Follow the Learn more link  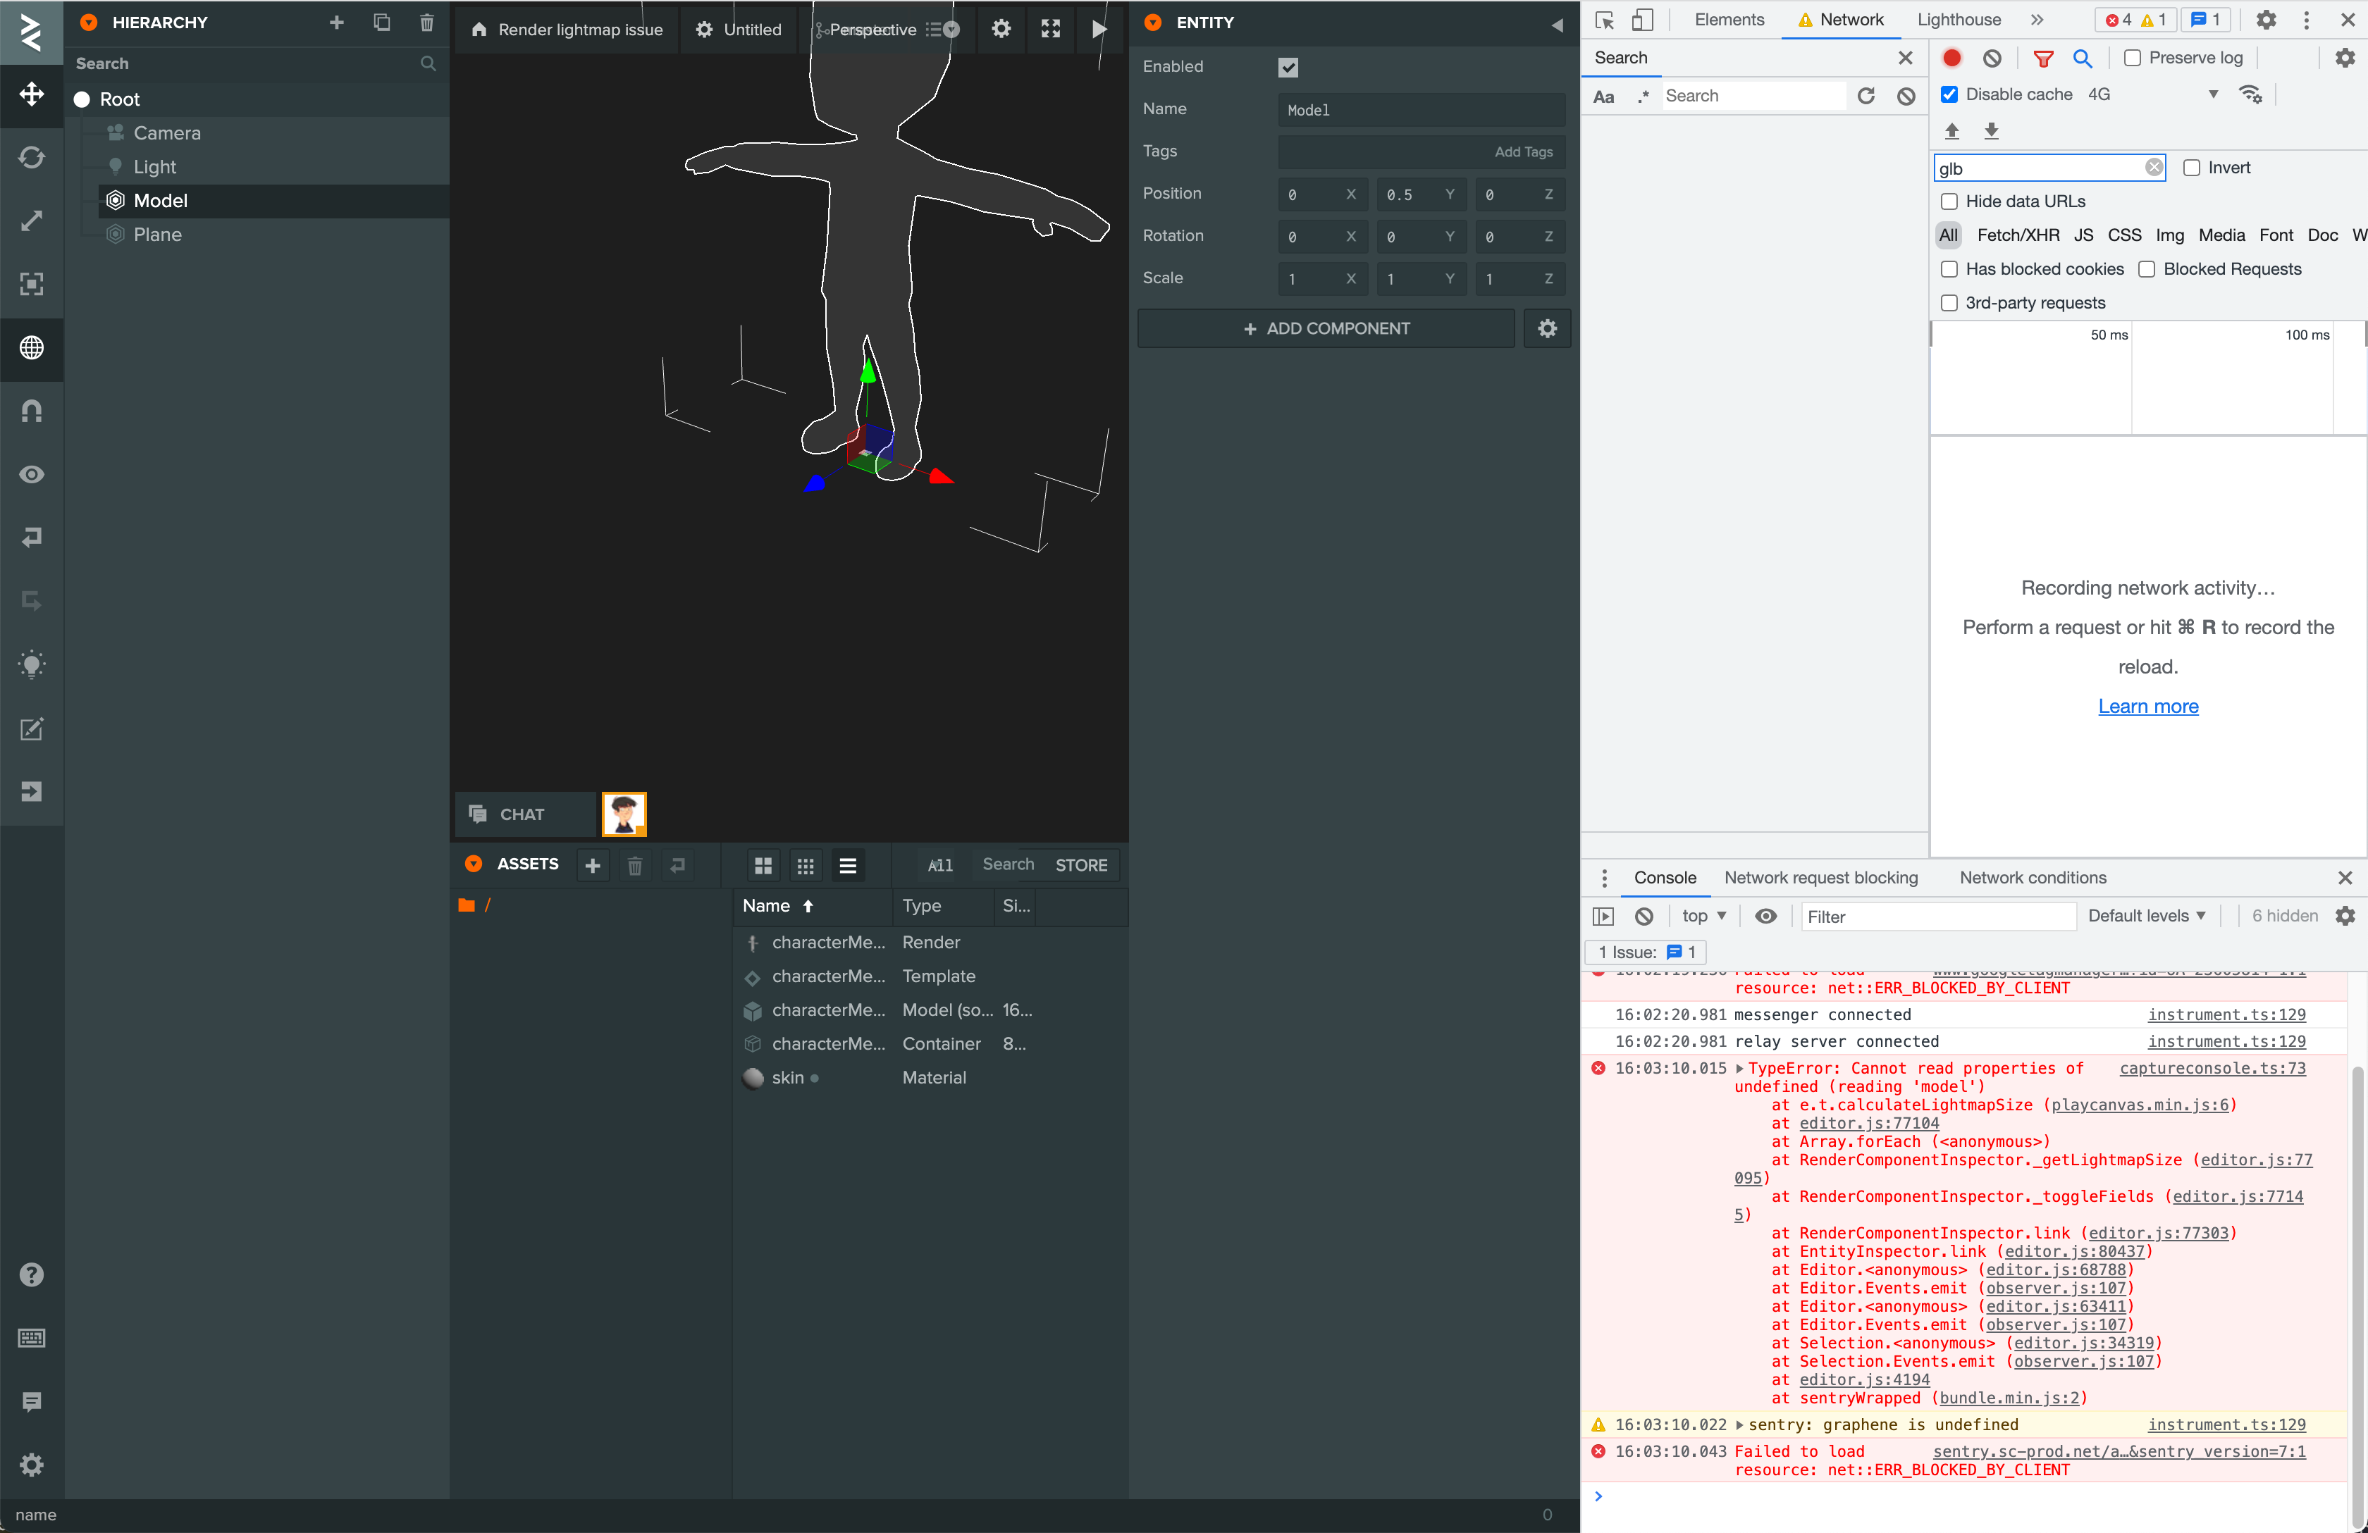click(2147, 707)
